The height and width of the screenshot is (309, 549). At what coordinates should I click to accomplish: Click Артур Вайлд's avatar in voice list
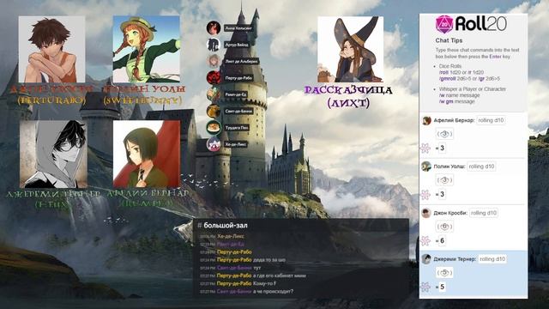(214, 45)
